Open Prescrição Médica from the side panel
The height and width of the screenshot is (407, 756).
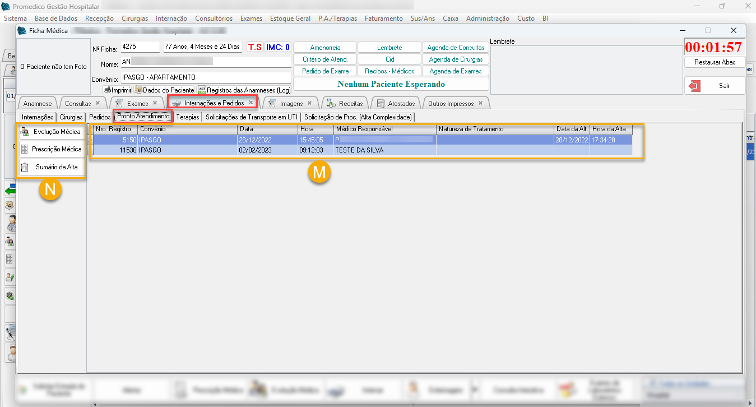tap(51, 149)
